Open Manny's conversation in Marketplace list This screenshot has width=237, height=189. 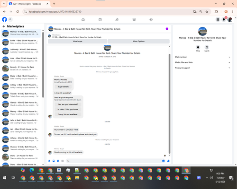coord(21,112)
